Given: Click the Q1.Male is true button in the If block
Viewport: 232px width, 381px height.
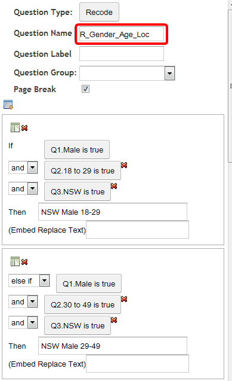Looking at the screenshot, I should tap(77, 150).
